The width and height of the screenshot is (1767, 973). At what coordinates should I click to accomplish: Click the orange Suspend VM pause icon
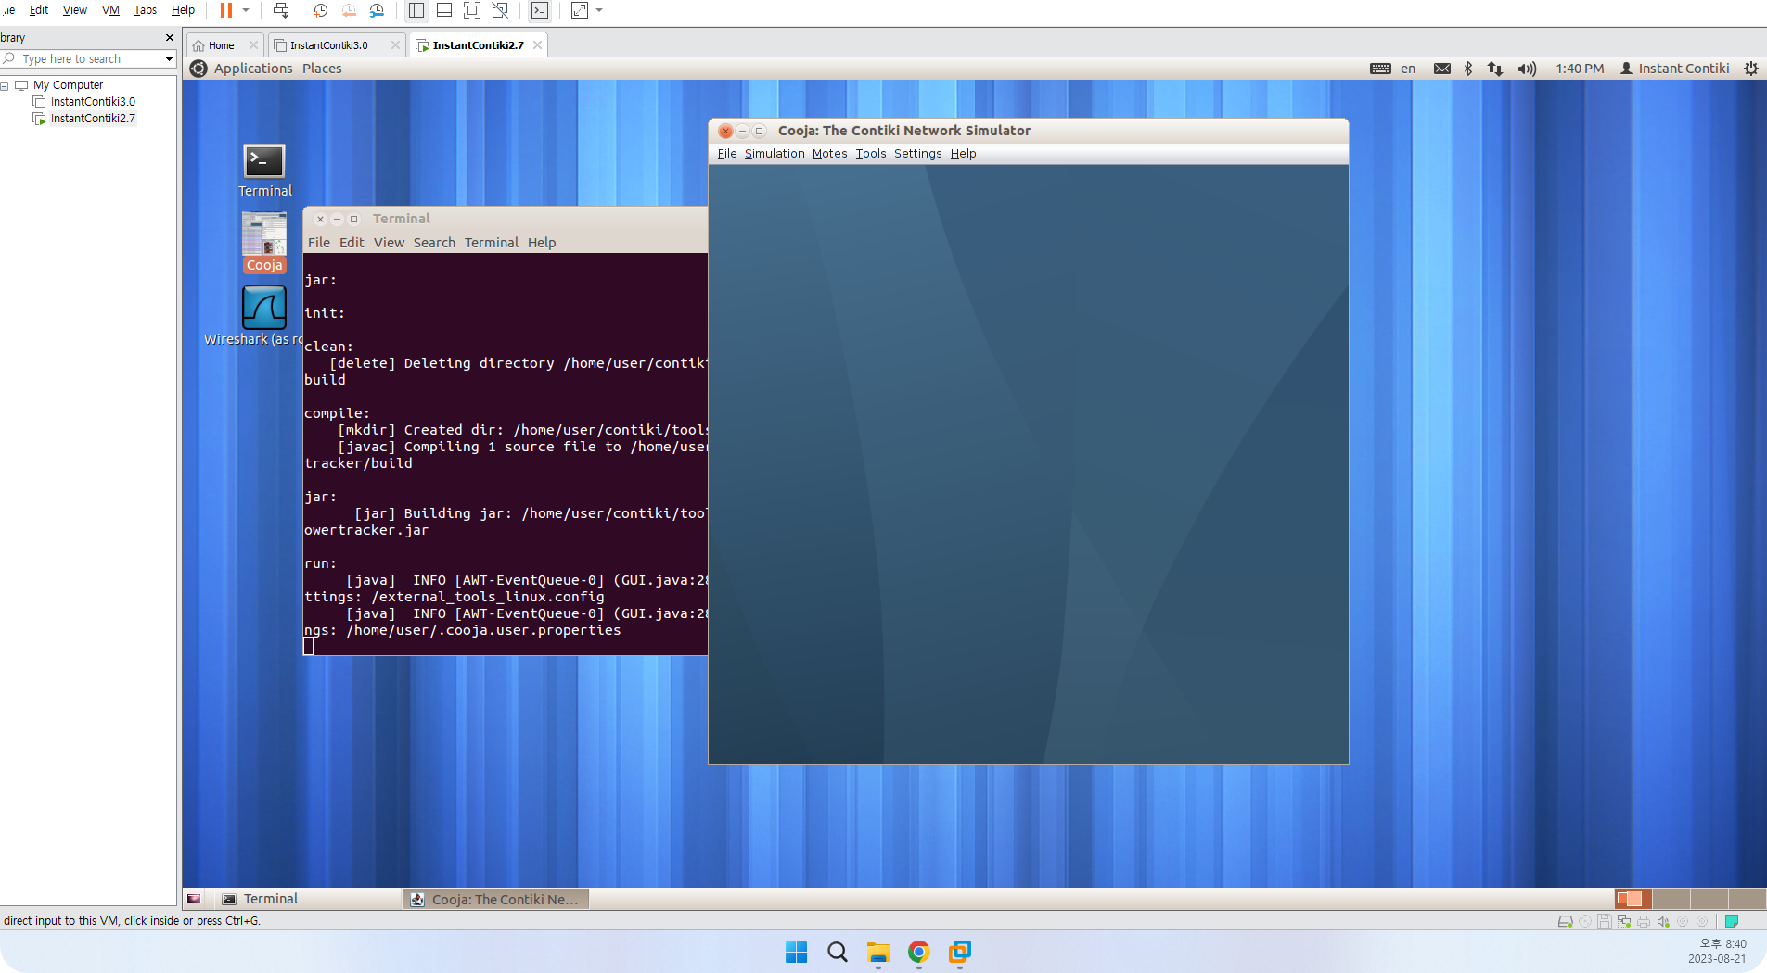click(x=225, y=10)
